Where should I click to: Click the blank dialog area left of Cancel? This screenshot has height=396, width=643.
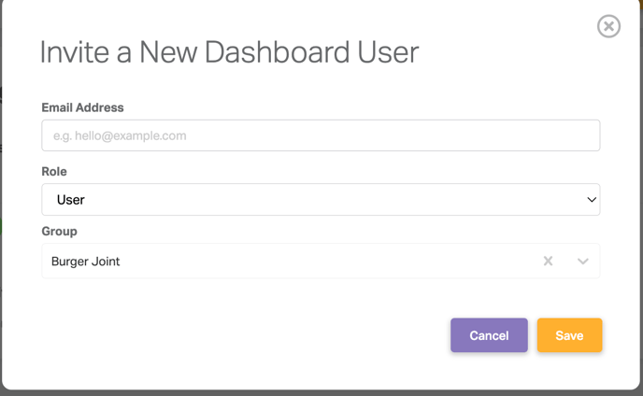pos(246,335)
